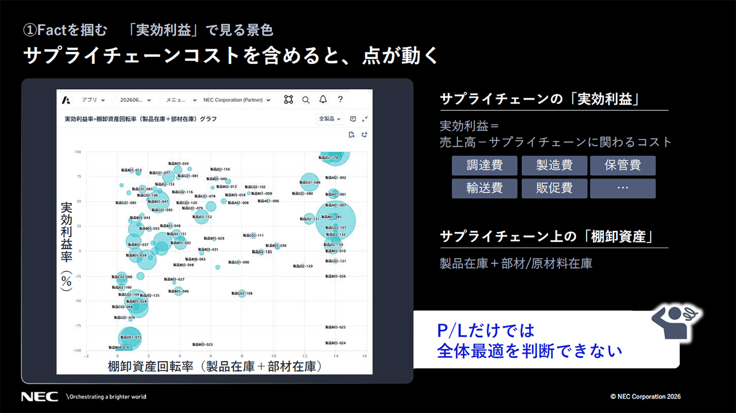Click the 調達費 cost box
Screen dimensions: 736x413
click(x=485, y=165)
